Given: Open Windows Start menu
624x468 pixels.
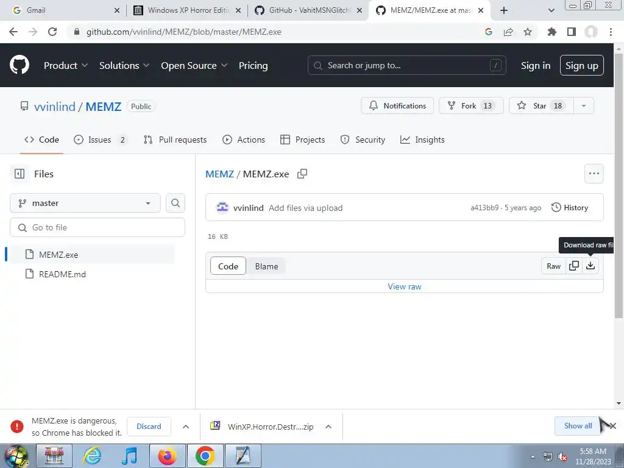Looking at the screenshot, I should [16, 456].
